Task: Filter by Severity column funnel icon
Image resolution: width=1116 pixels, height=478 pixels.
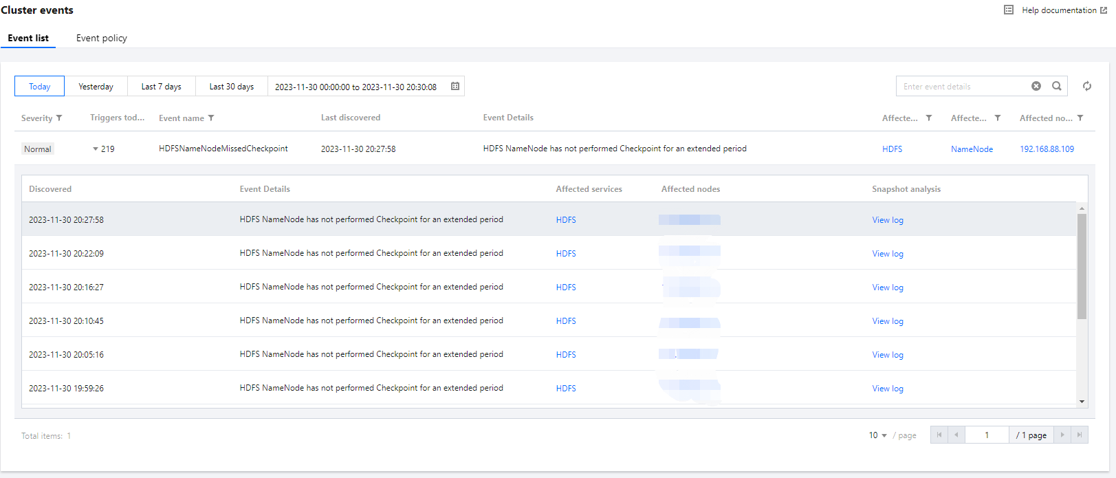Action: (59, 118)
